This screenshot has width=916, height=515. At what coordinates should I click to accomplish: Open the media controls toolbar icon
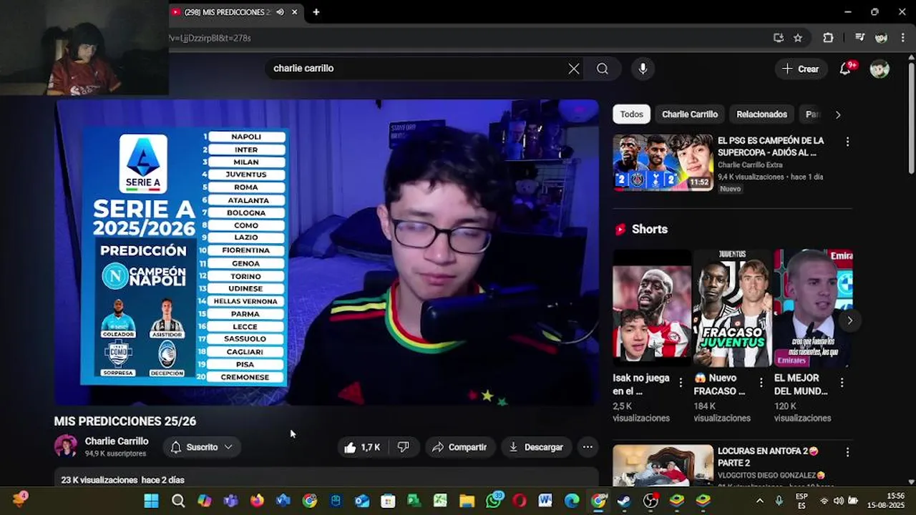[x=860, y=38]
